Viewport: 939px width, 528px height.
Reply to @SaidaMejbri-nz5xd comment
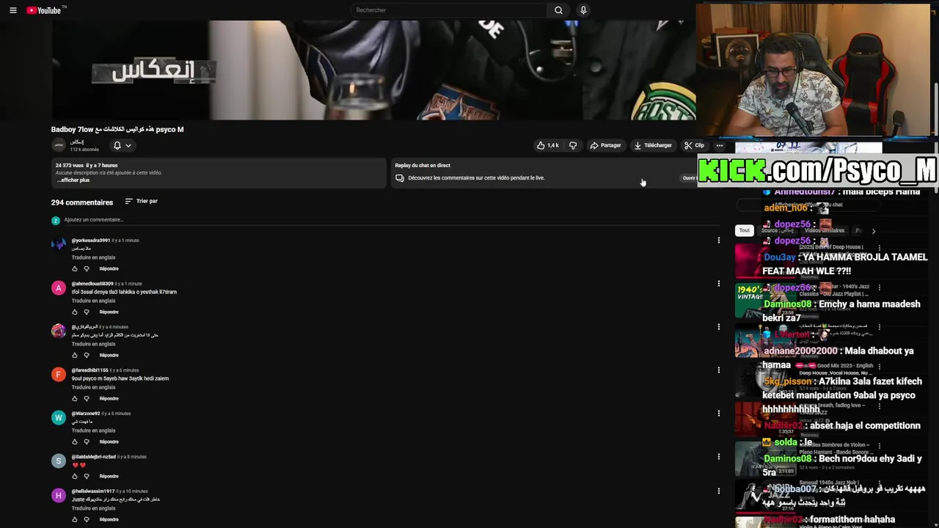click(109, 476)
